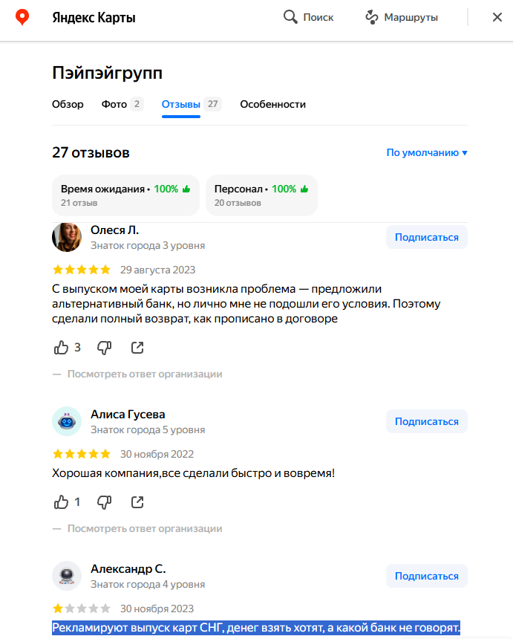This screenshot has width=513, height=639.
Task: Dislike Олеся Л.'s review with thumbs down
Action: pos(104,348)
